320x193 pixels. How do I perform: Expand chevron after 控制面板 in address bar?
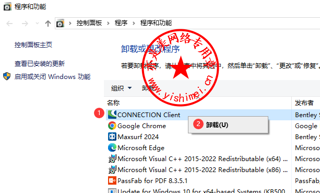coord(108,24)
